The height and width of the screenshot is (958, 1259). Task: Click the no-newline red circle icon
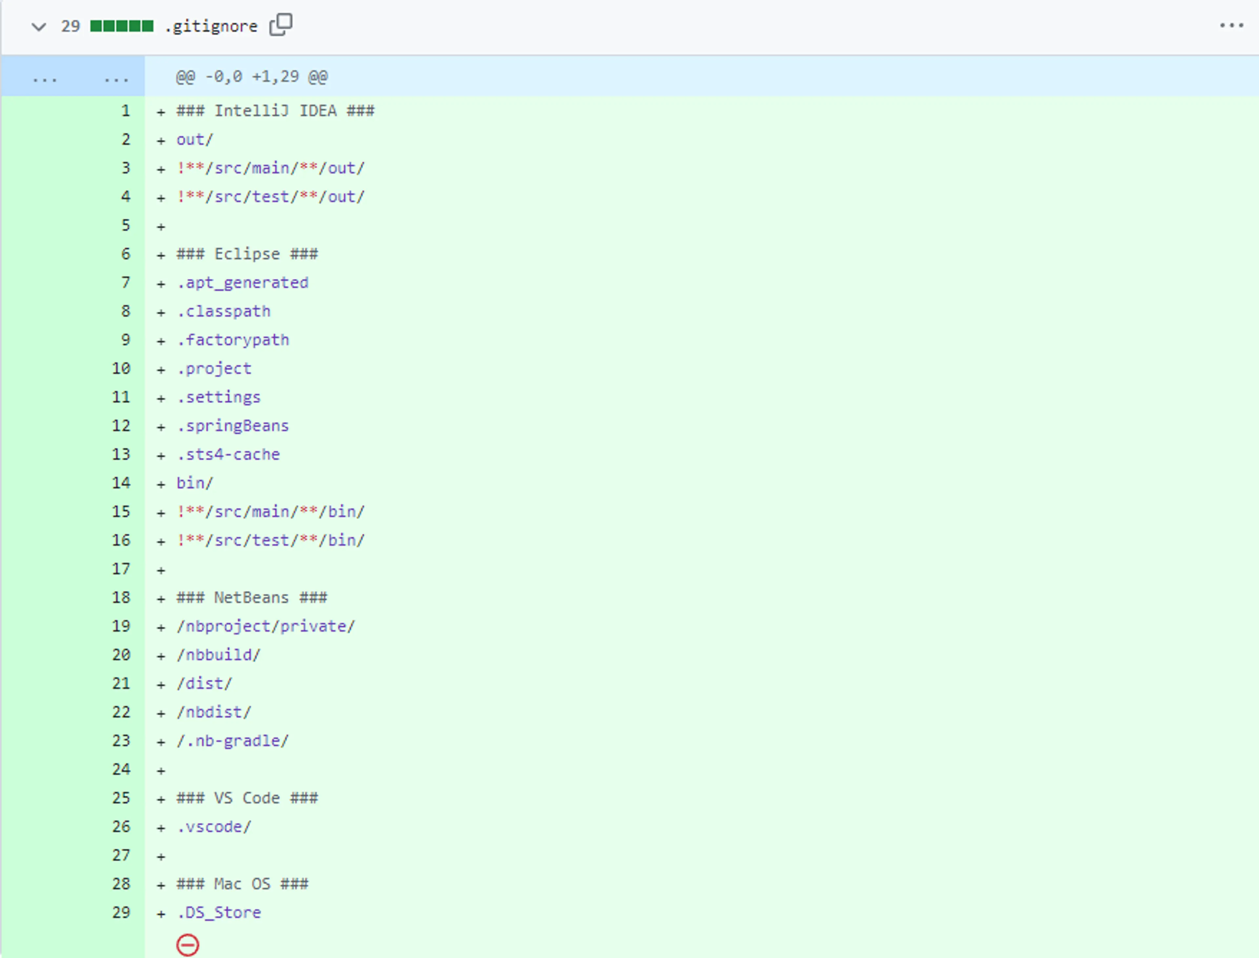pos(188,945)
